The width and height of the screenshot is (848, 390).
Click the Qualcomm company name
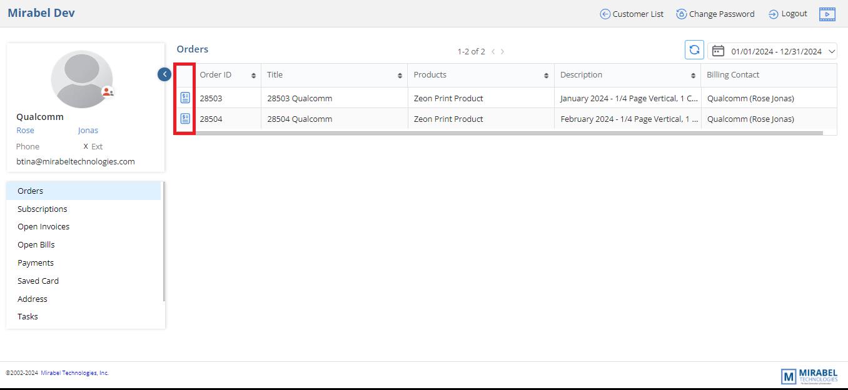pos(40,117)
